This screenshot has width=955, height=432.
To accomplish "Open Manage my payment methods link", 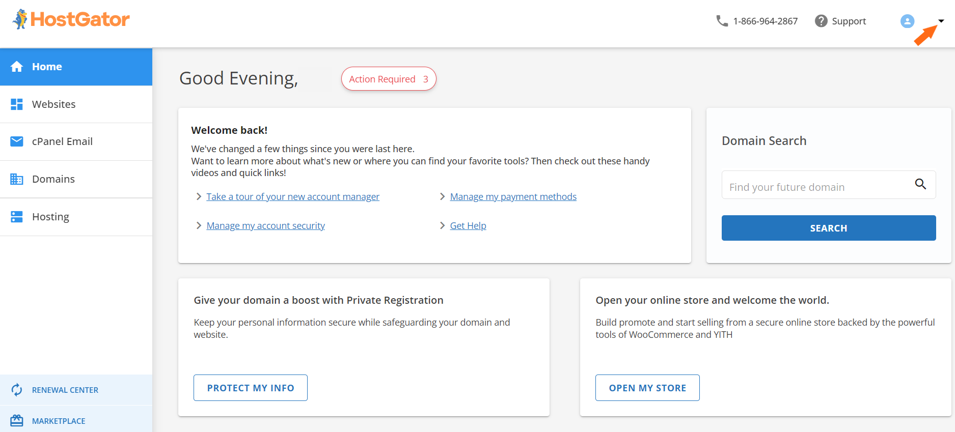I will pos(513,196).
